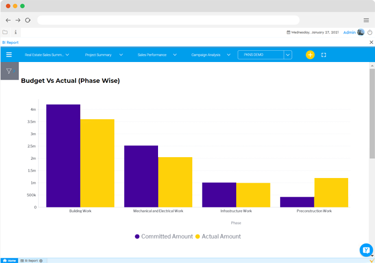Image resolution: width=375 pixels, height=263 pixels.
Task: Expand the Project Summary menu
Action: (x=104, y=55)
